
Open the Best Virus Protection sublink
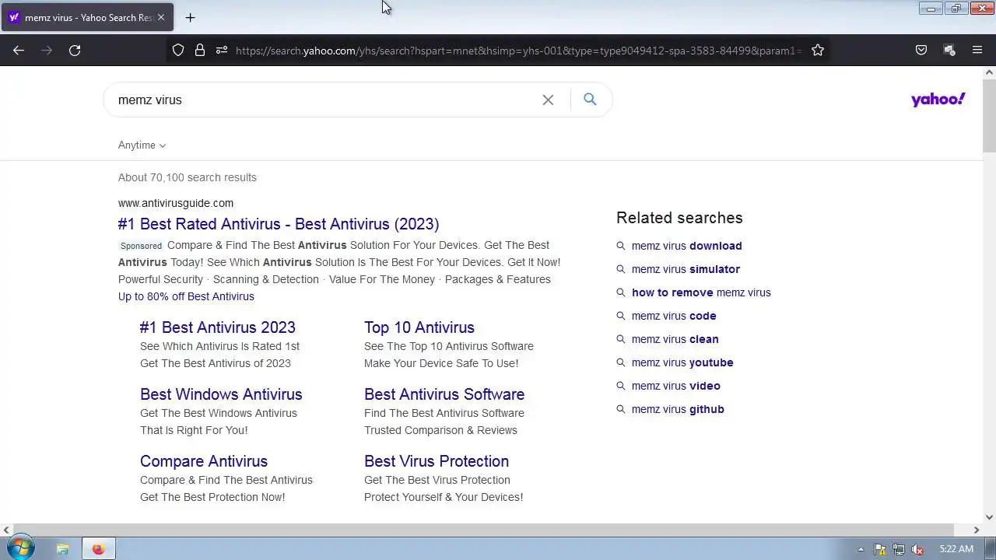point(437,461)
